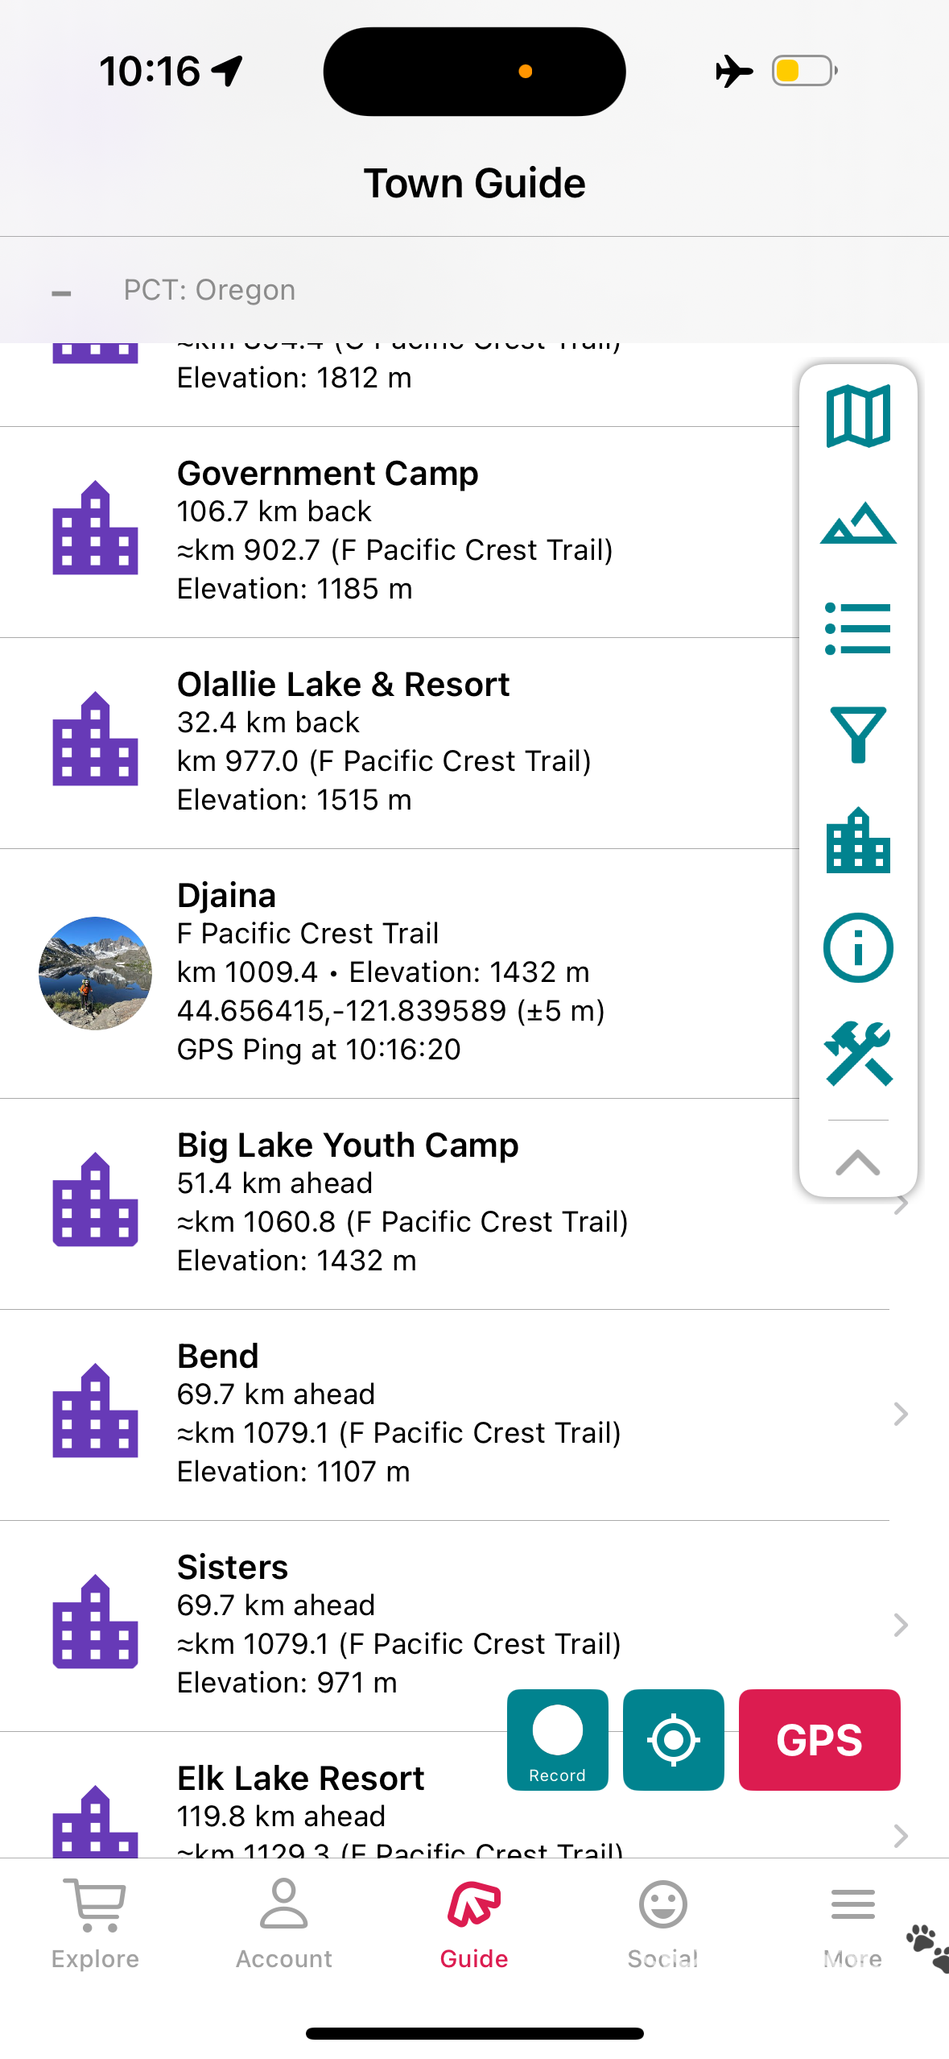
Task: Open the Account tab
Action: (x=284, y=1923)
